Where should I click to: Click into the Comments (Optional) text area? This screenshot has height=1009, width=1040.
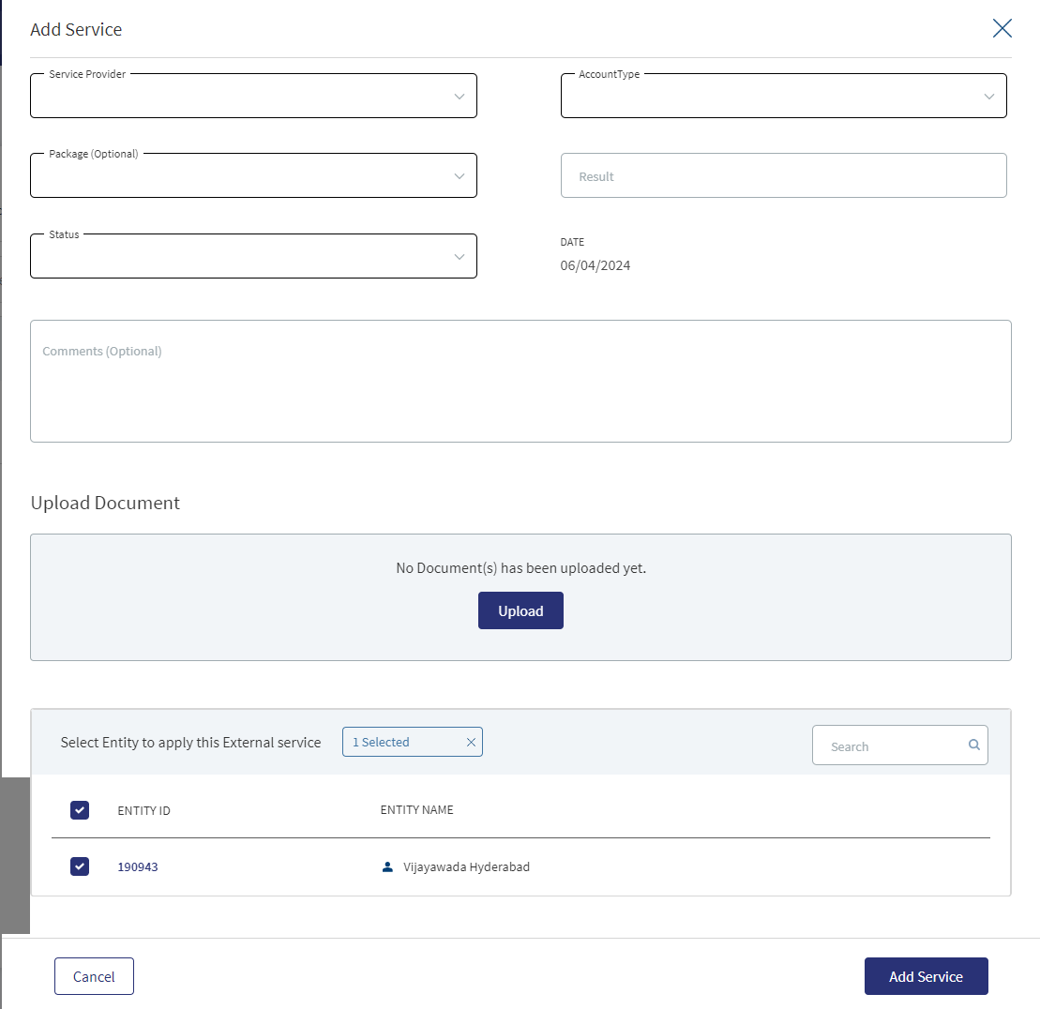click(x=520, y=381)
